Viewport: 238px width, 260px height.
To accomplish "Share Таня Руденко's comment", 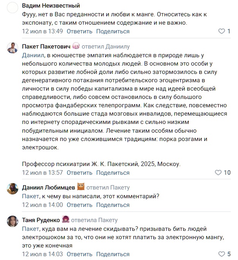I will 113,254.
